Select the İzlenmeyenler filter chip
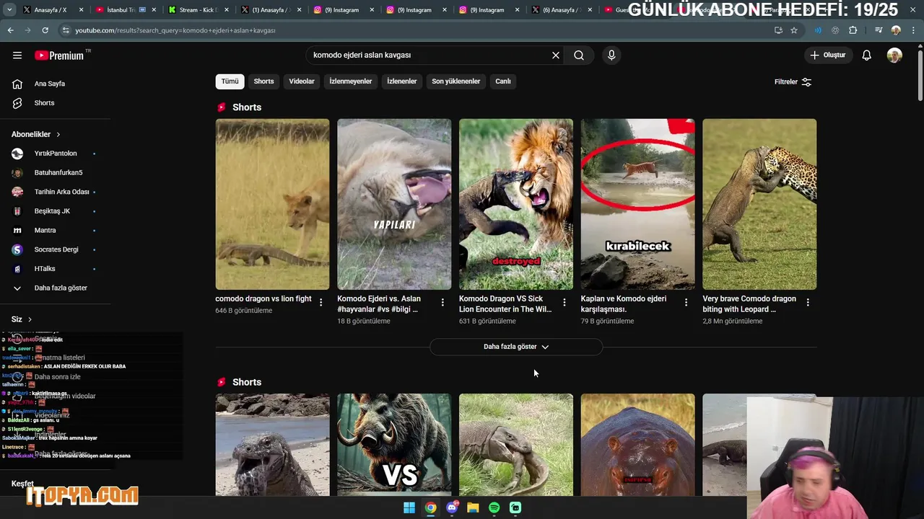The image size is (924, 519). (x=351, y=81)
